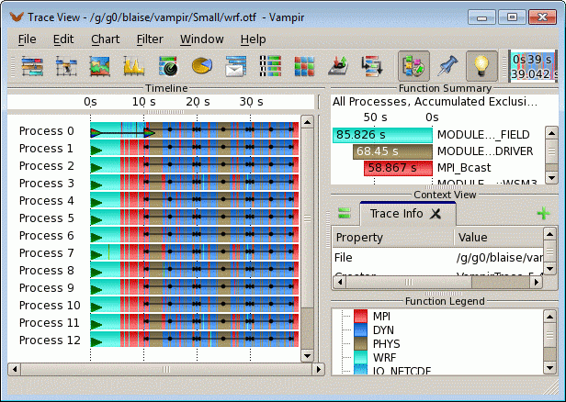Add a Process Timeline chart from toolbar

point(66,66)
